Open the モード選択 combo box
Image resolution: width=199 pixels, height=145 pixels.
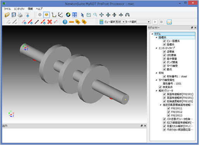[x=144, y=22]
